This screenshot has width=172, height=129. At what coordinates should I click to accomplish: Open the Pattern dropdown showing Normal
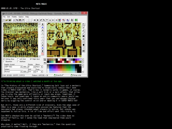13,72
